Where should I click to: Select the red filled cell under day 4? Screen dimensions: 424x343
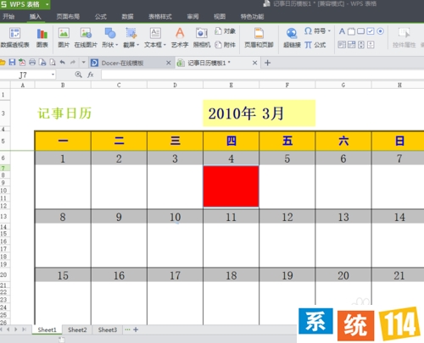(231, 186)
